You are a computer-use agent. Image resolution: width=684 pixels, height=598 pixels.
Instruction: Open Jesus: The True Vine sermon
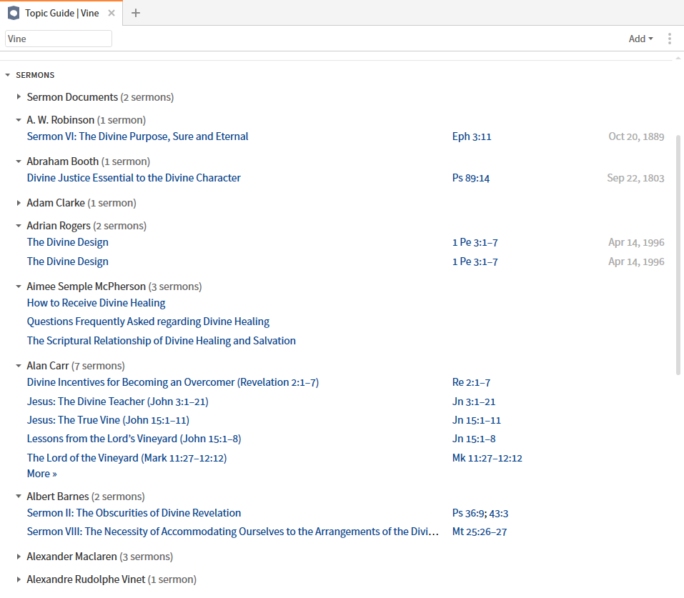[x=108, y=420]
